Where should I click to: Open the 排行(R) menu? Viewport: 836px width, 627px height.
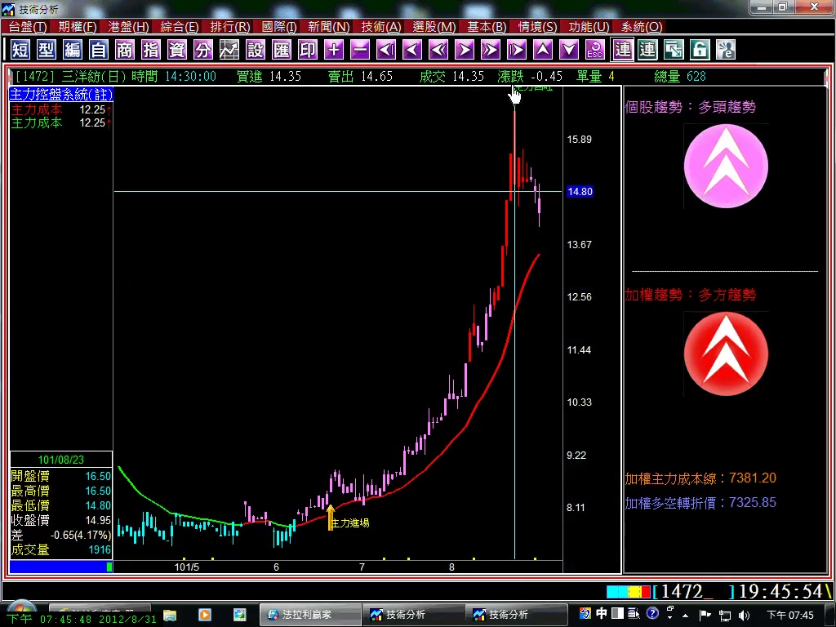click(x=229, y=27)
